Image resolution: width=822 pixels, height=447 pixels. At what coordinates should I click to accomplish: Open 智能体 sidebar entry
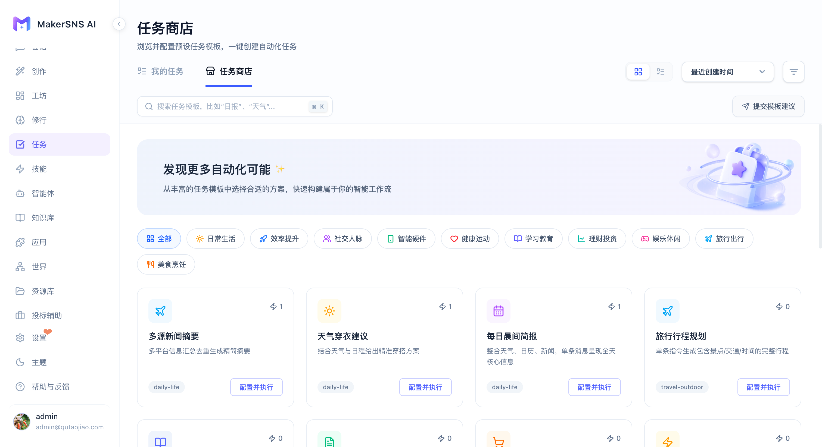(x=59, y=194)
